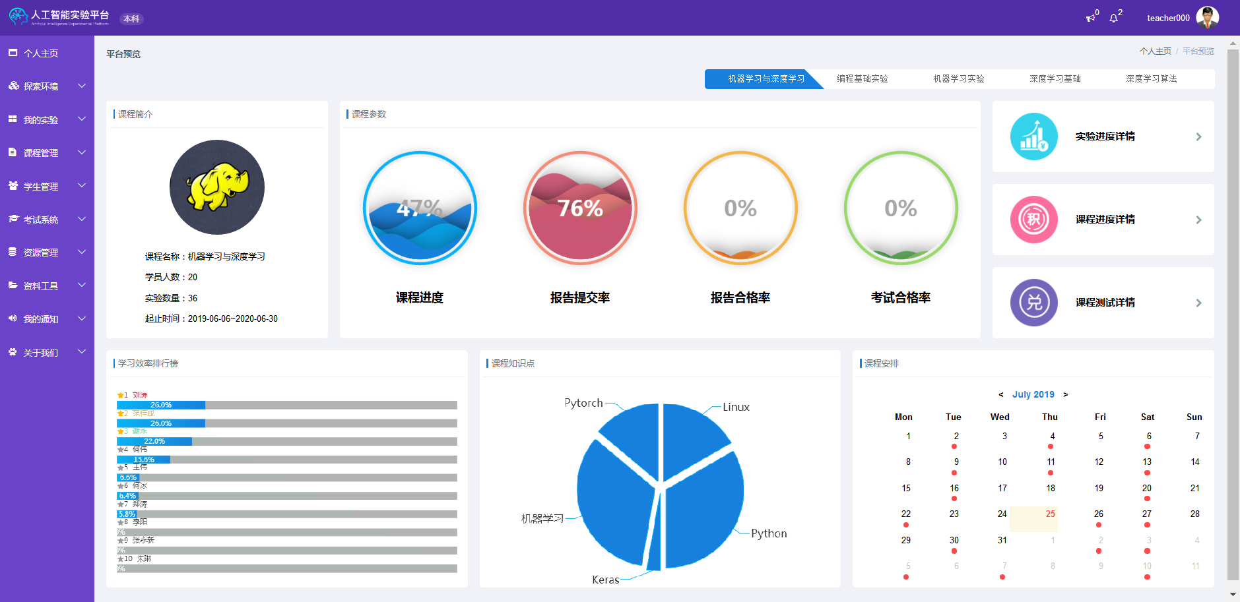Expand the 考试系统 sidebar chevron
Screen dimensions: 1240x602
[82, 219]
